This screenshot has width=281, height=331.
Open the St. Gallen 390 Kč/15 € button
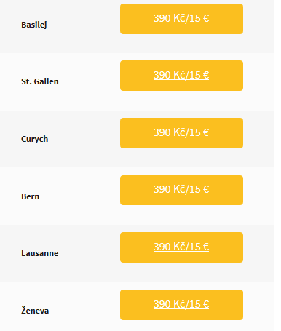(x=181, y=76)
